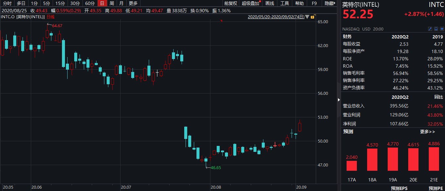The height and width of the screenshot is (191, 445).
Task: Select the 预测EPS tab
Action: click(400, 188)
